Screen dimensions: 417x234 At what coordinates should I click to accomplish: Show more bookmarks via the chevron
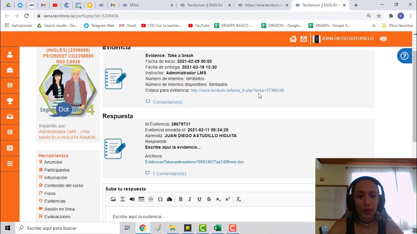click(x=374, y=26)
